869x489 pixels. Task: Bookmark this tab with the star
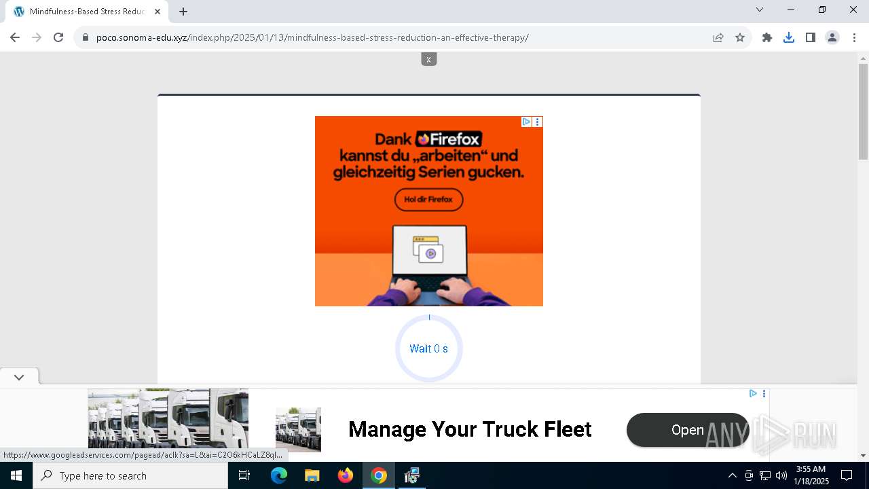[x=740, y=37]
